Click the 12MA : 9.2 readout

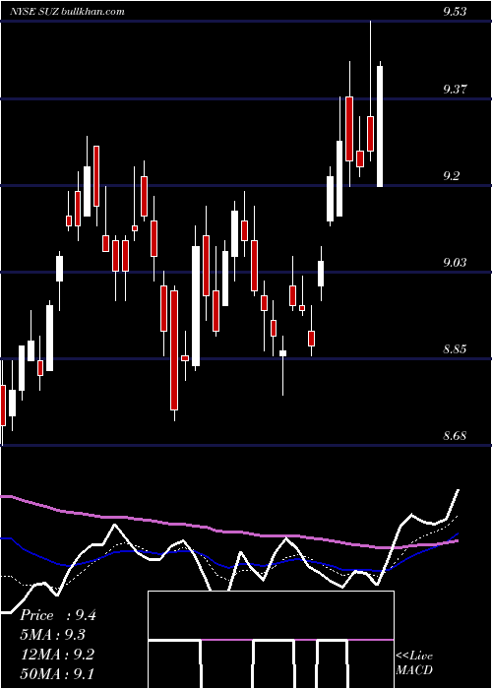coord(57,655)
